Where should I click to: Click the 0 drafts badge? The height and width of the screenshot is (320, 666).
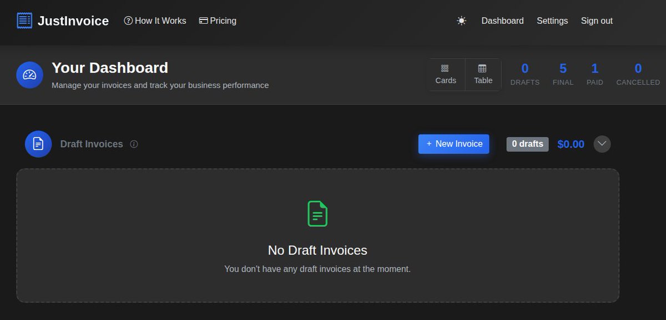click(527, 144)
